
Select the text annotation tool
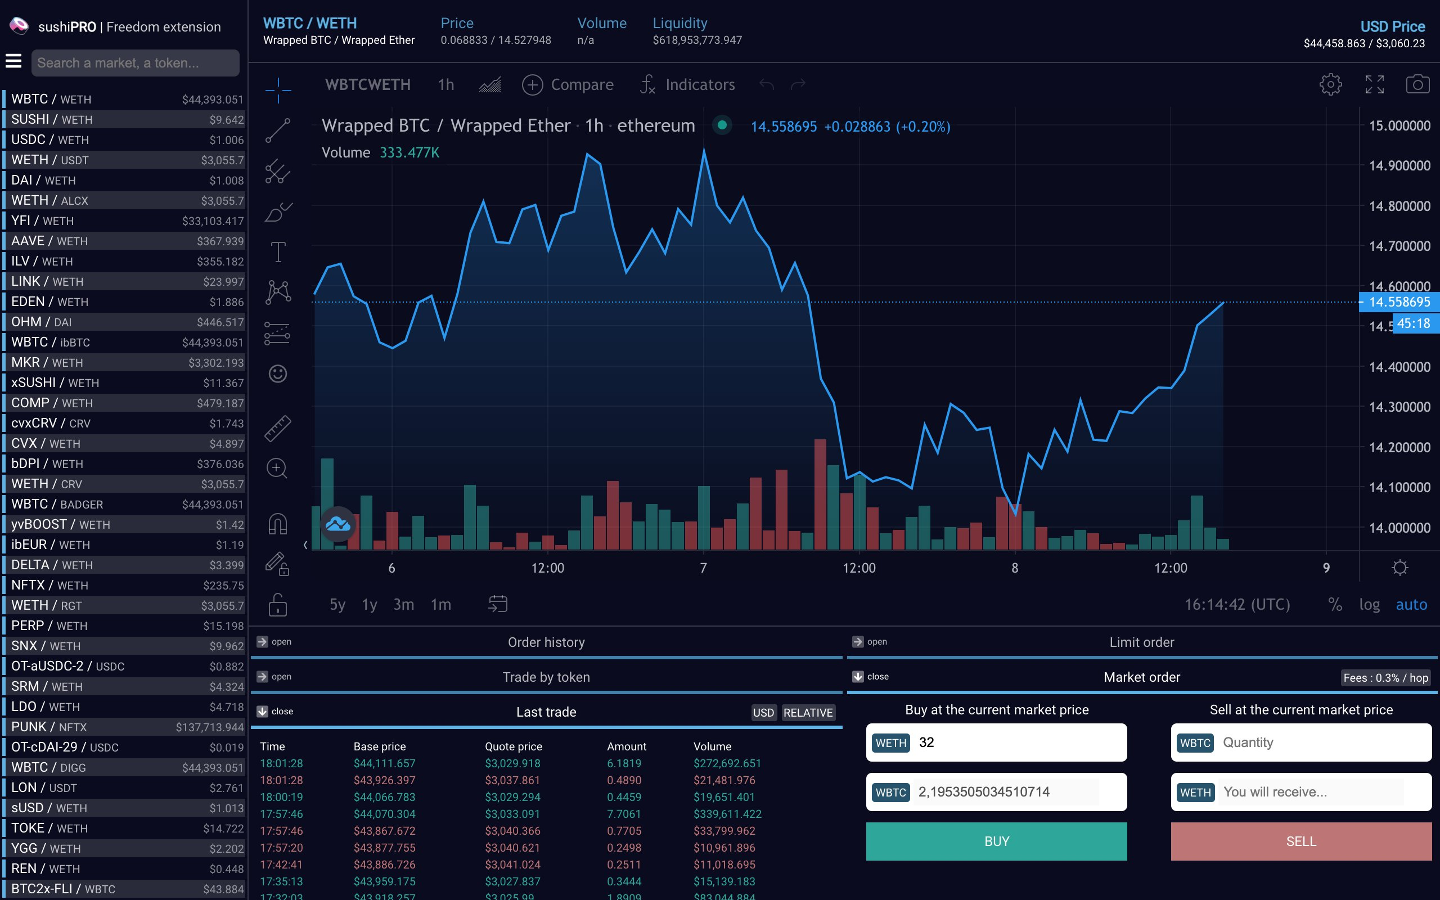[x=278, y=252]
